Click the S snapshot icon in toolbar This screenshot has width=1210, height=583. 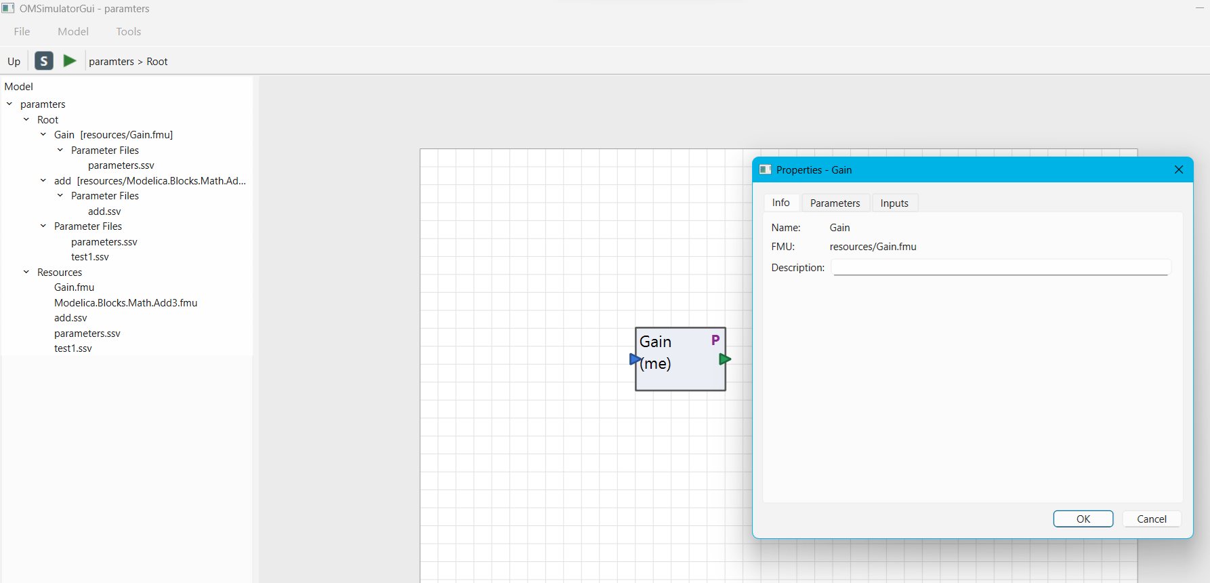44,61
